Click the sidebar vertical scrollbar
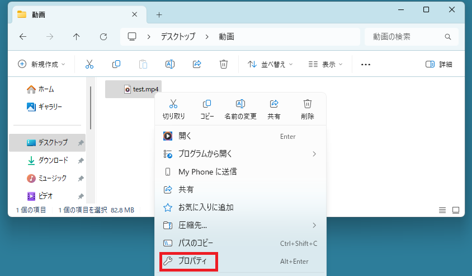Viewport: 472px width, 276px height. pyautogui.click(x=90, y=108)
